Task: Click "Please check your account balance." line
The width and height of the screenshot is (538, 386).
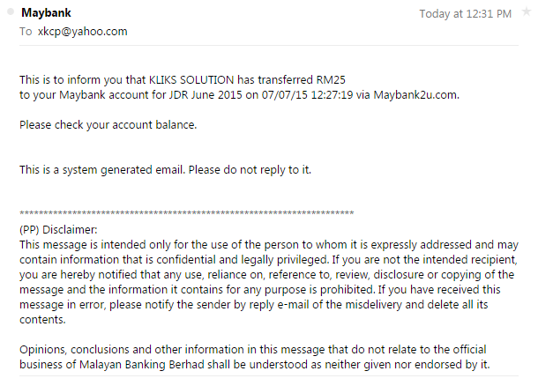Action: point(108,125)
